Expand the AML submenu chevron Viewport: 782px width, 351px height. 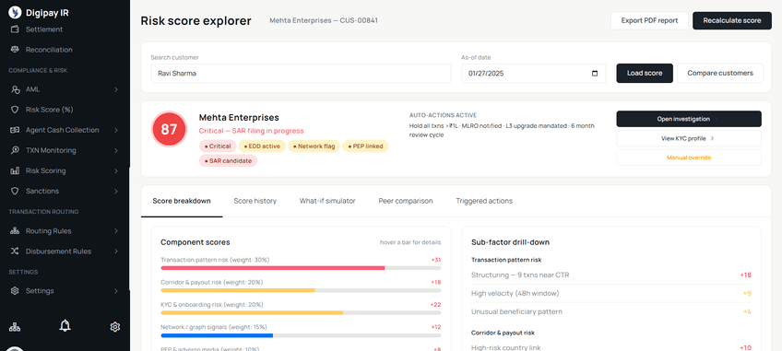tap(115, 89)
